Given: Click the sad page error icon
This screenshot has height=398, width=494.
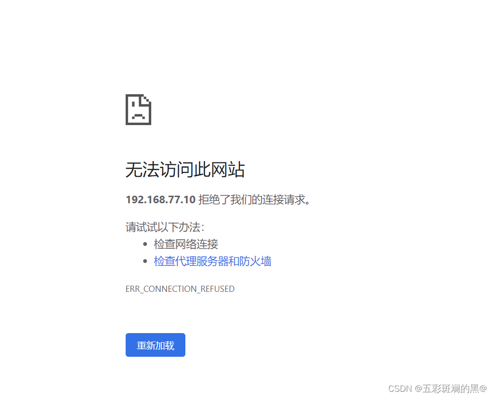Looking at the screenshot, I should 138,109.
